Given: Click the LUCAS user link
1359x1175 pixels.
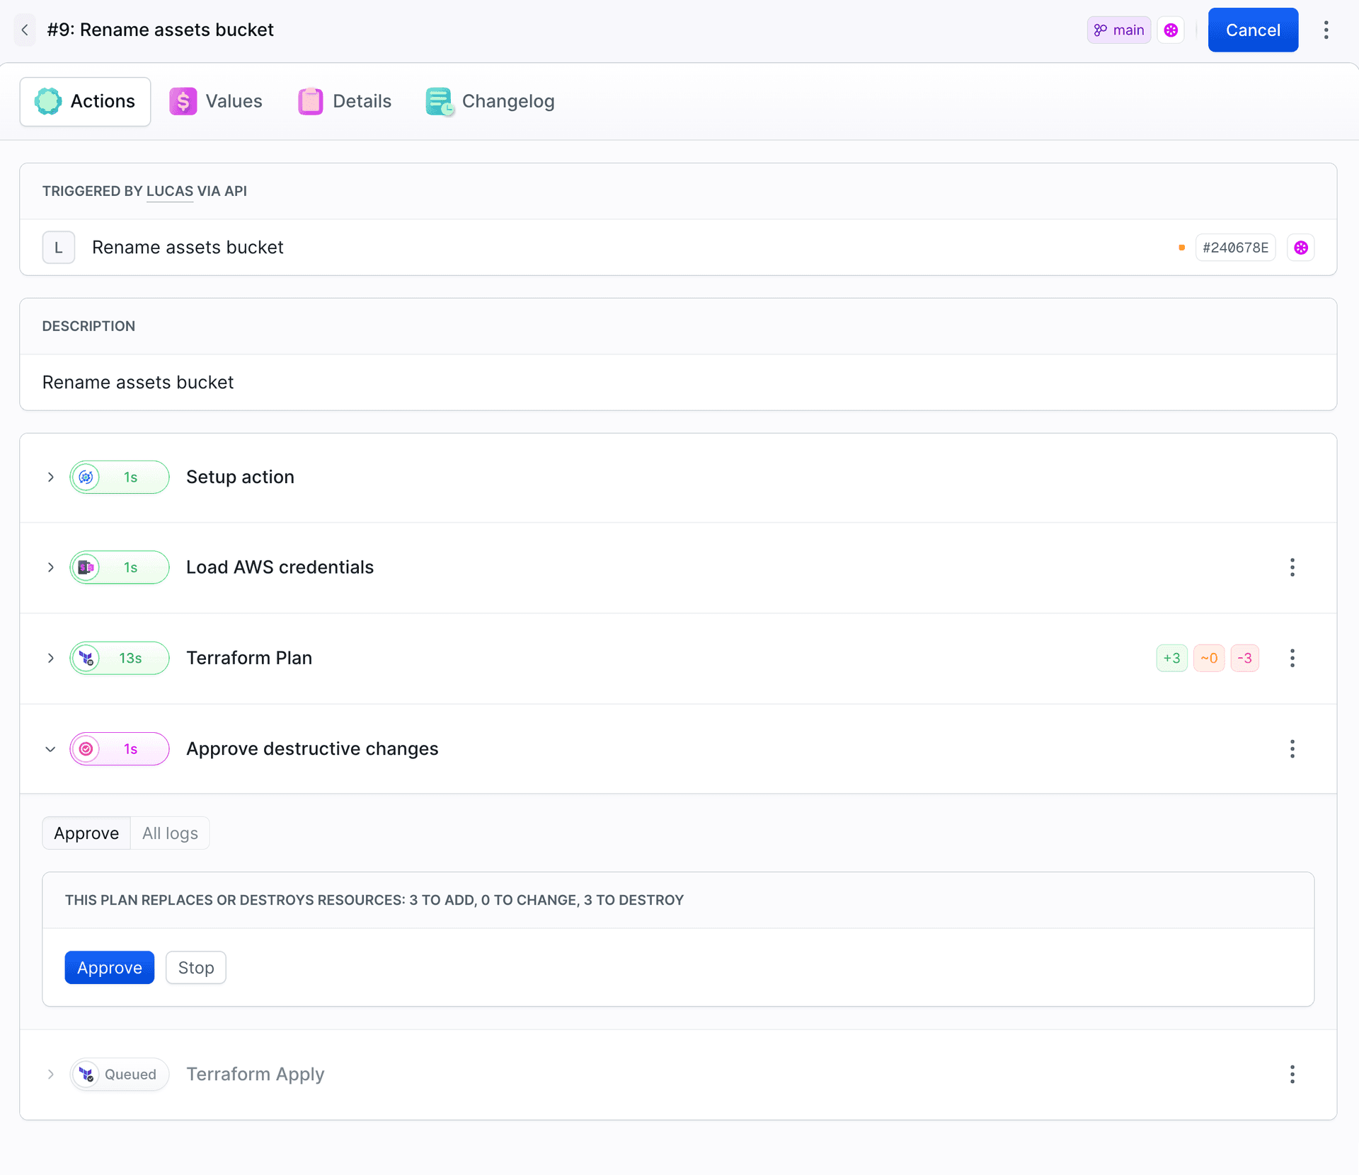Looking at the screenshot, I should (x=170, y=191).
